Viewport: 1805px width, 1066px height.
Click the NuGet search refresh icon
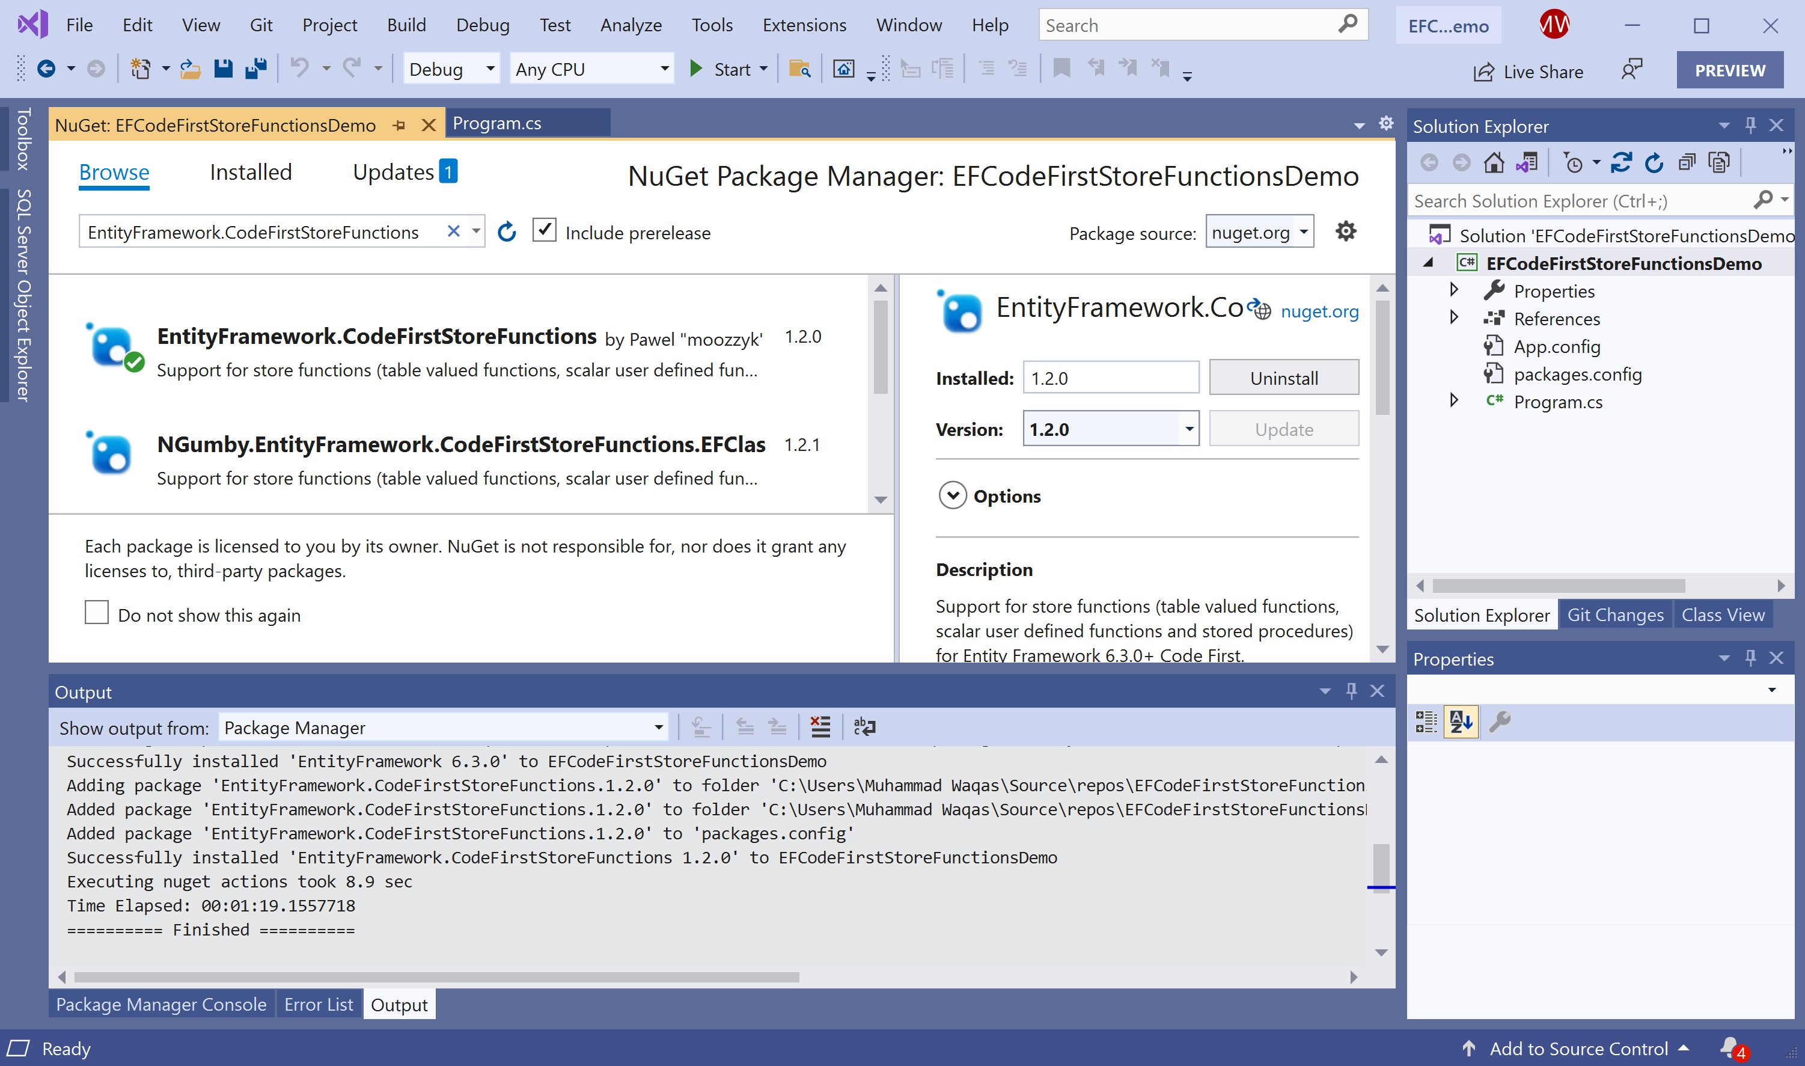[507, 232]
